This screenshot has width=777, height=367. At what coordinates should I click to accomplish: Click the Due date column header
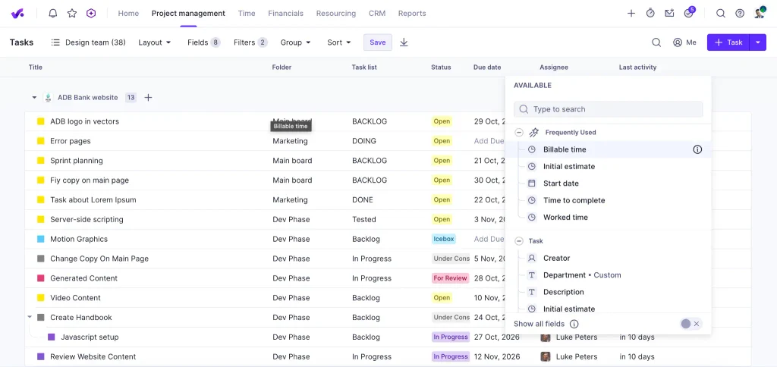click(487, 67)
